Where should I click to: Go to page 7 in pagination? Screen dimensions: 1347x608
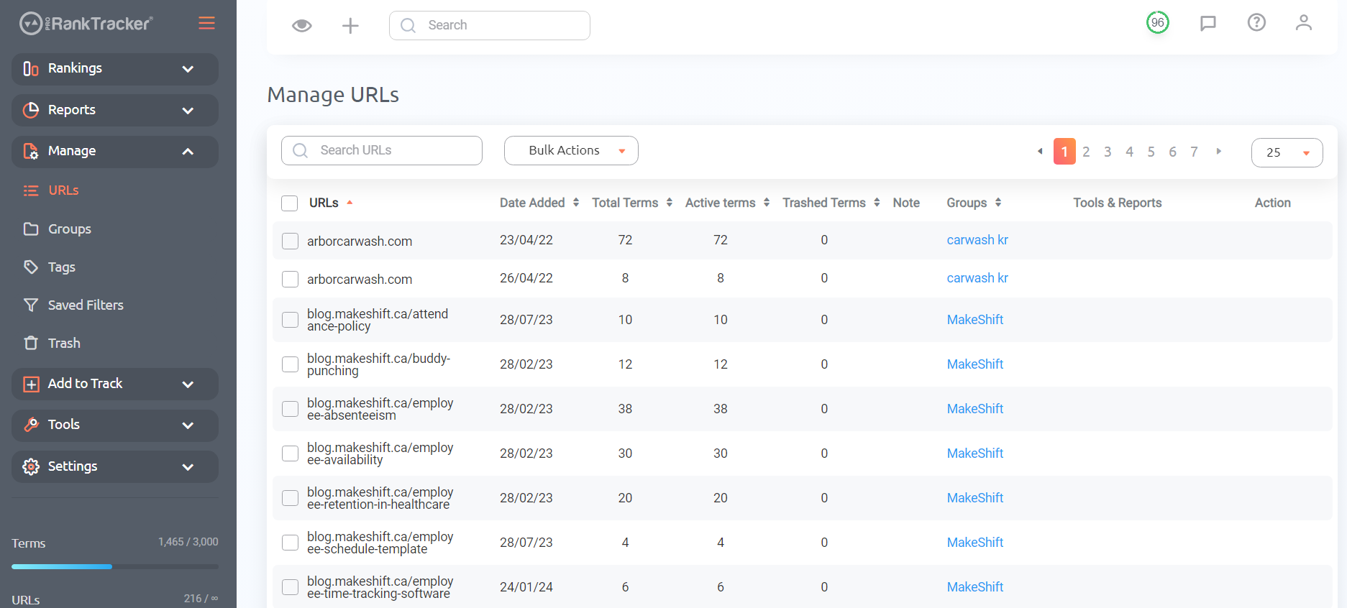coord(1194,152)
